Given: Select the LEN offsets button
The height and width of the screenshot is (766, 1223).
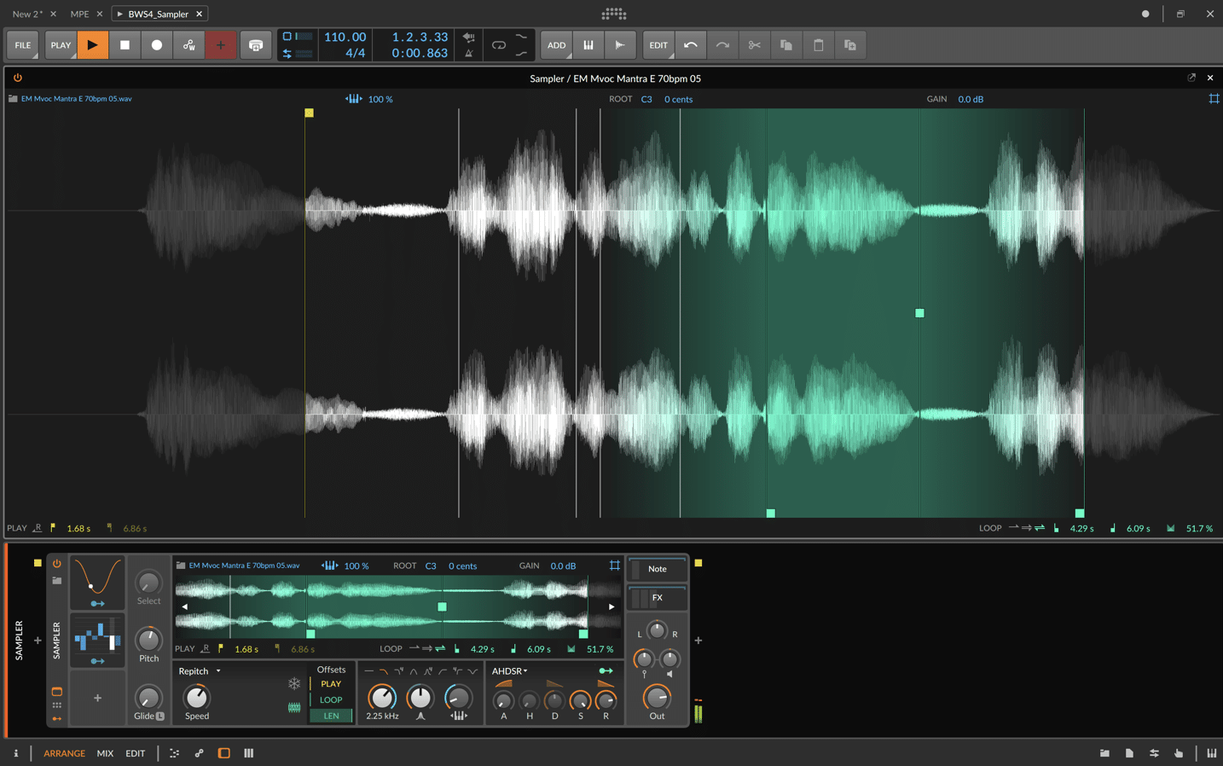Looking at the screenshot, I should point(331,716).
